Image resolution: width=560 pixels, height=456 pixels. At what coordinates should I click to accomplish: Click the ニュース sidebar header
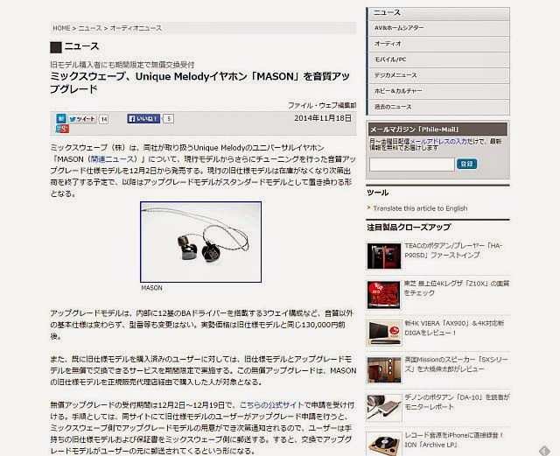click(x=438, y=13)
